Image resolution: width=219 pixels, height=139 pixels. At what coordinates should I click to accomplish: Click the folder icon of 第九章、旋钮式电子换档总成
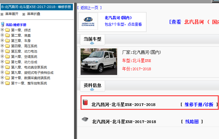(x=7, y=73)
